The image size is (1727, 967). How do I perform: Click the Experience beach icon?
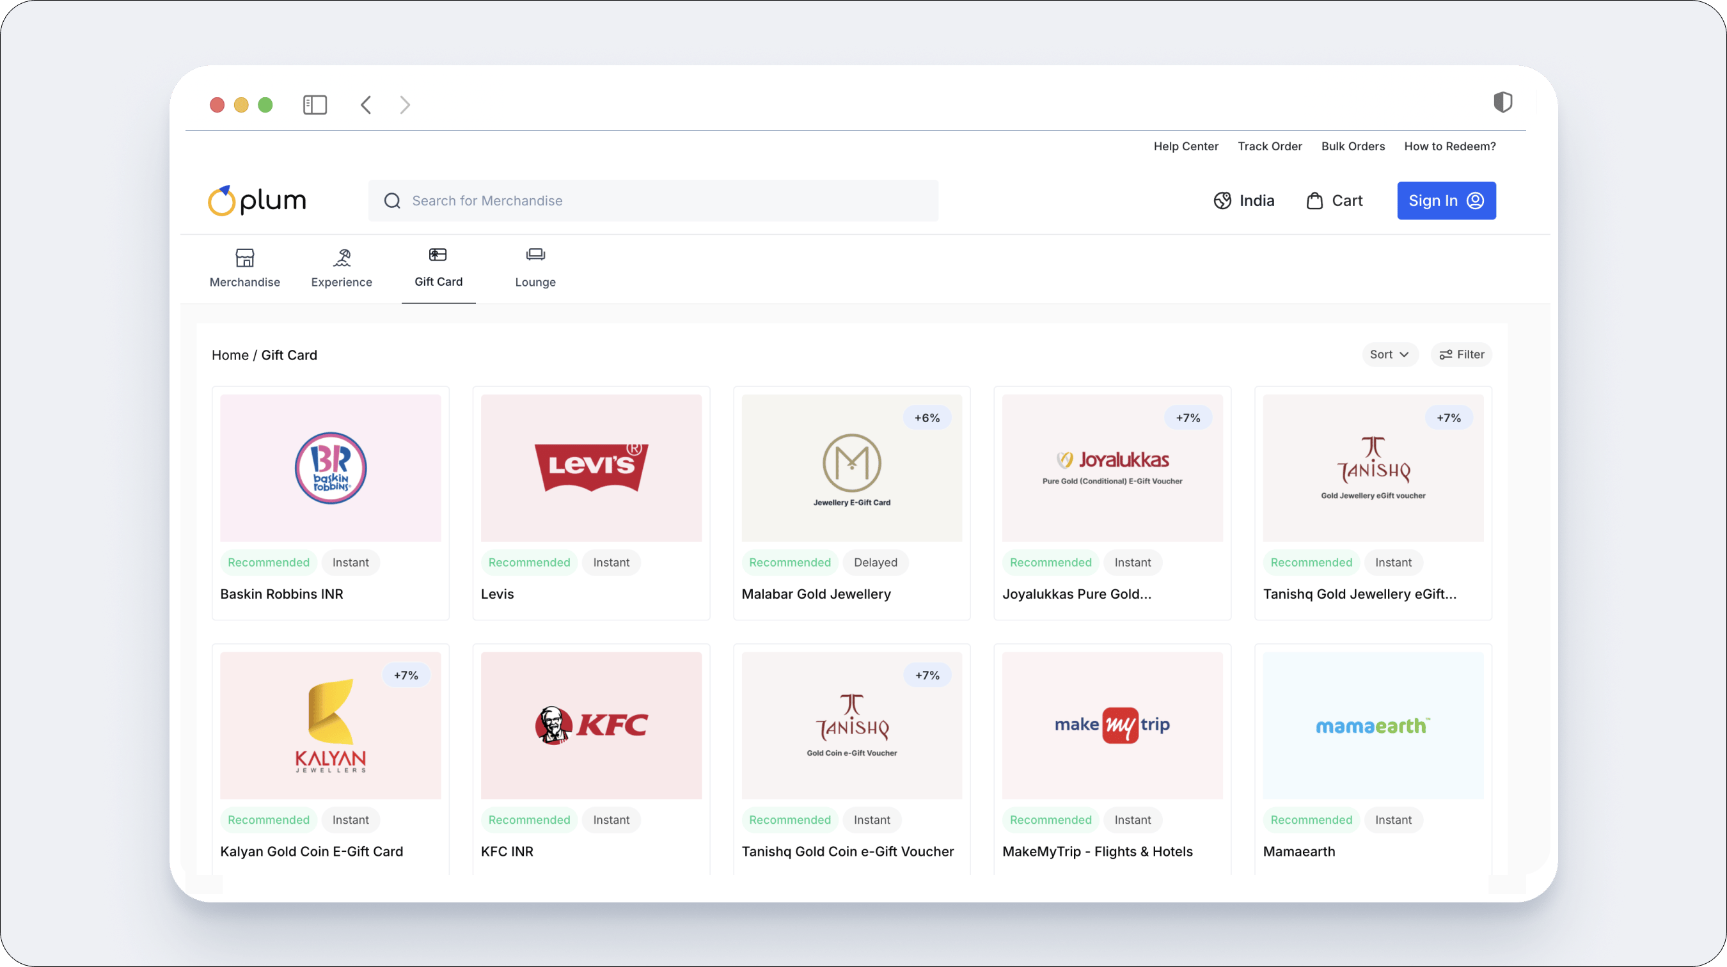[x=342, y=257]
